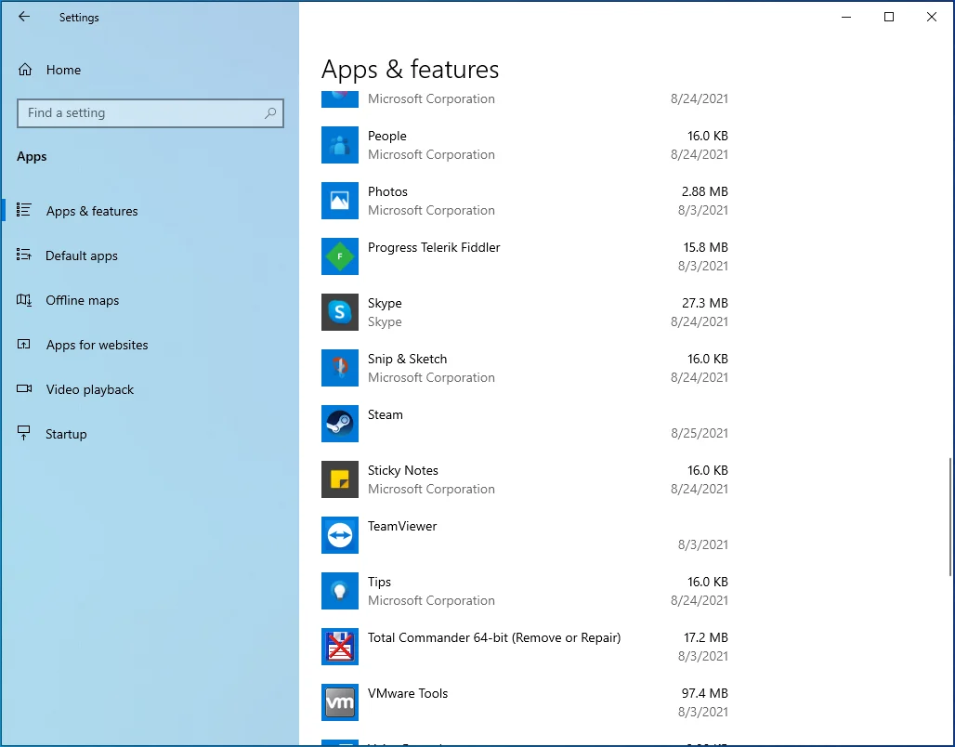This screenshot has height=747, width=955.
Task: Click the 27.3 MB size of Skype
Action: point(705,303)
